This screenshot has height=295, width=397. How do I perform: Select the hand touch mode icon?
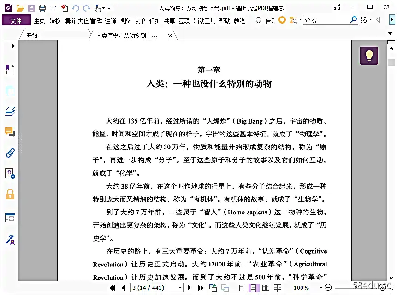[x=98, y=8]
